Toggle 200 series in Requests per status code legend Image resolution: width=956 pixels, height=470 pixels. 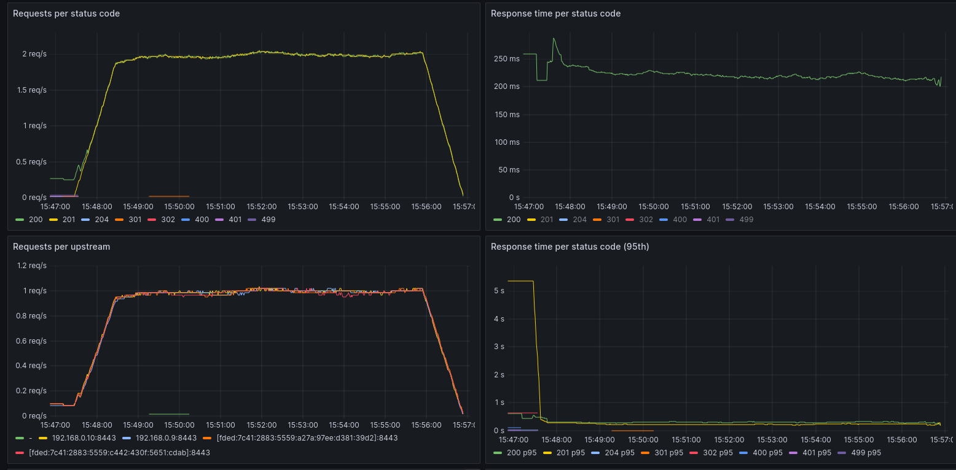(x=36, y=220)
